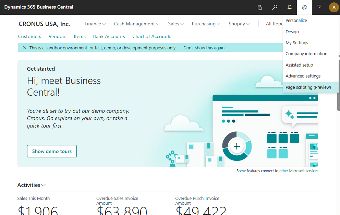
Task: Open the user account avatar
Action: [x=333, y=7]
